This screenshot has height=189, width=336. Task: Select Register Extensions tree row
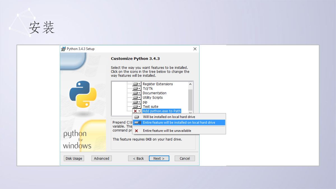(158, 84)
